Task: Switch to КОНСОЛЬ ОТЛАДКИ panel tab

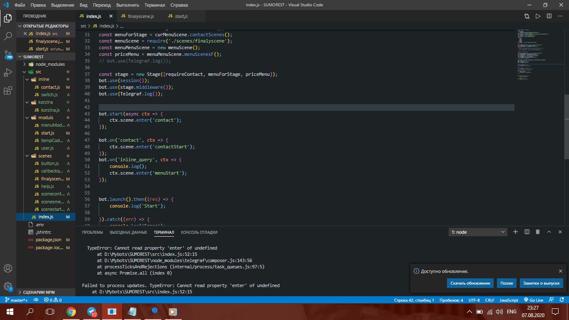Action: (199, 232)
